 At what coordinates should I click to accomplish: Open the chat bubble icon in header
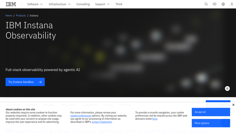coord(215,4)
